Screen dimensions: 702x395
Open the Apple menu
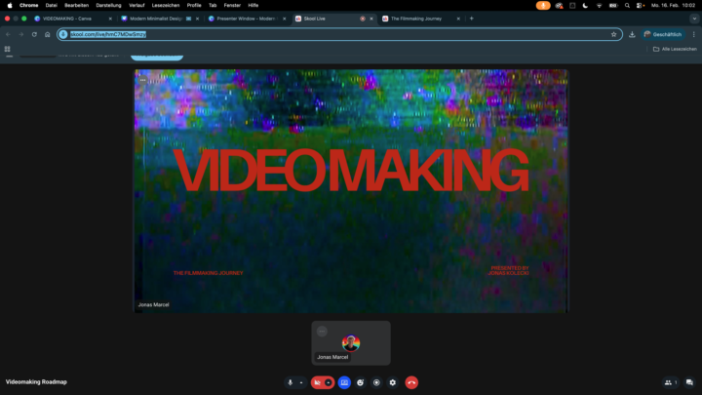pyautogui.click(x=10, y=6)
